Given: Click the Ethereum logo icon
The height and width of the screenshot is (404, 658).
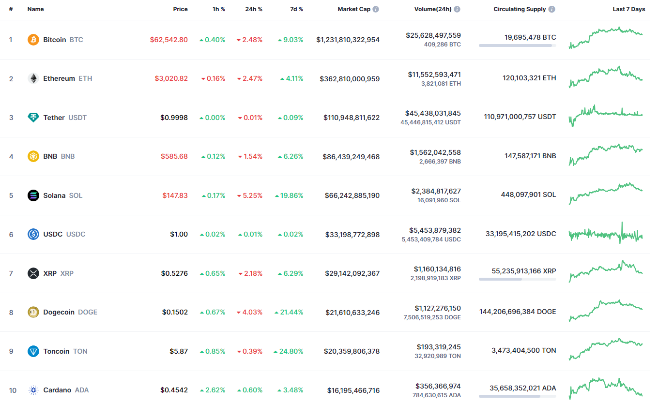Looking at the screenshot, I should point(33,78).
